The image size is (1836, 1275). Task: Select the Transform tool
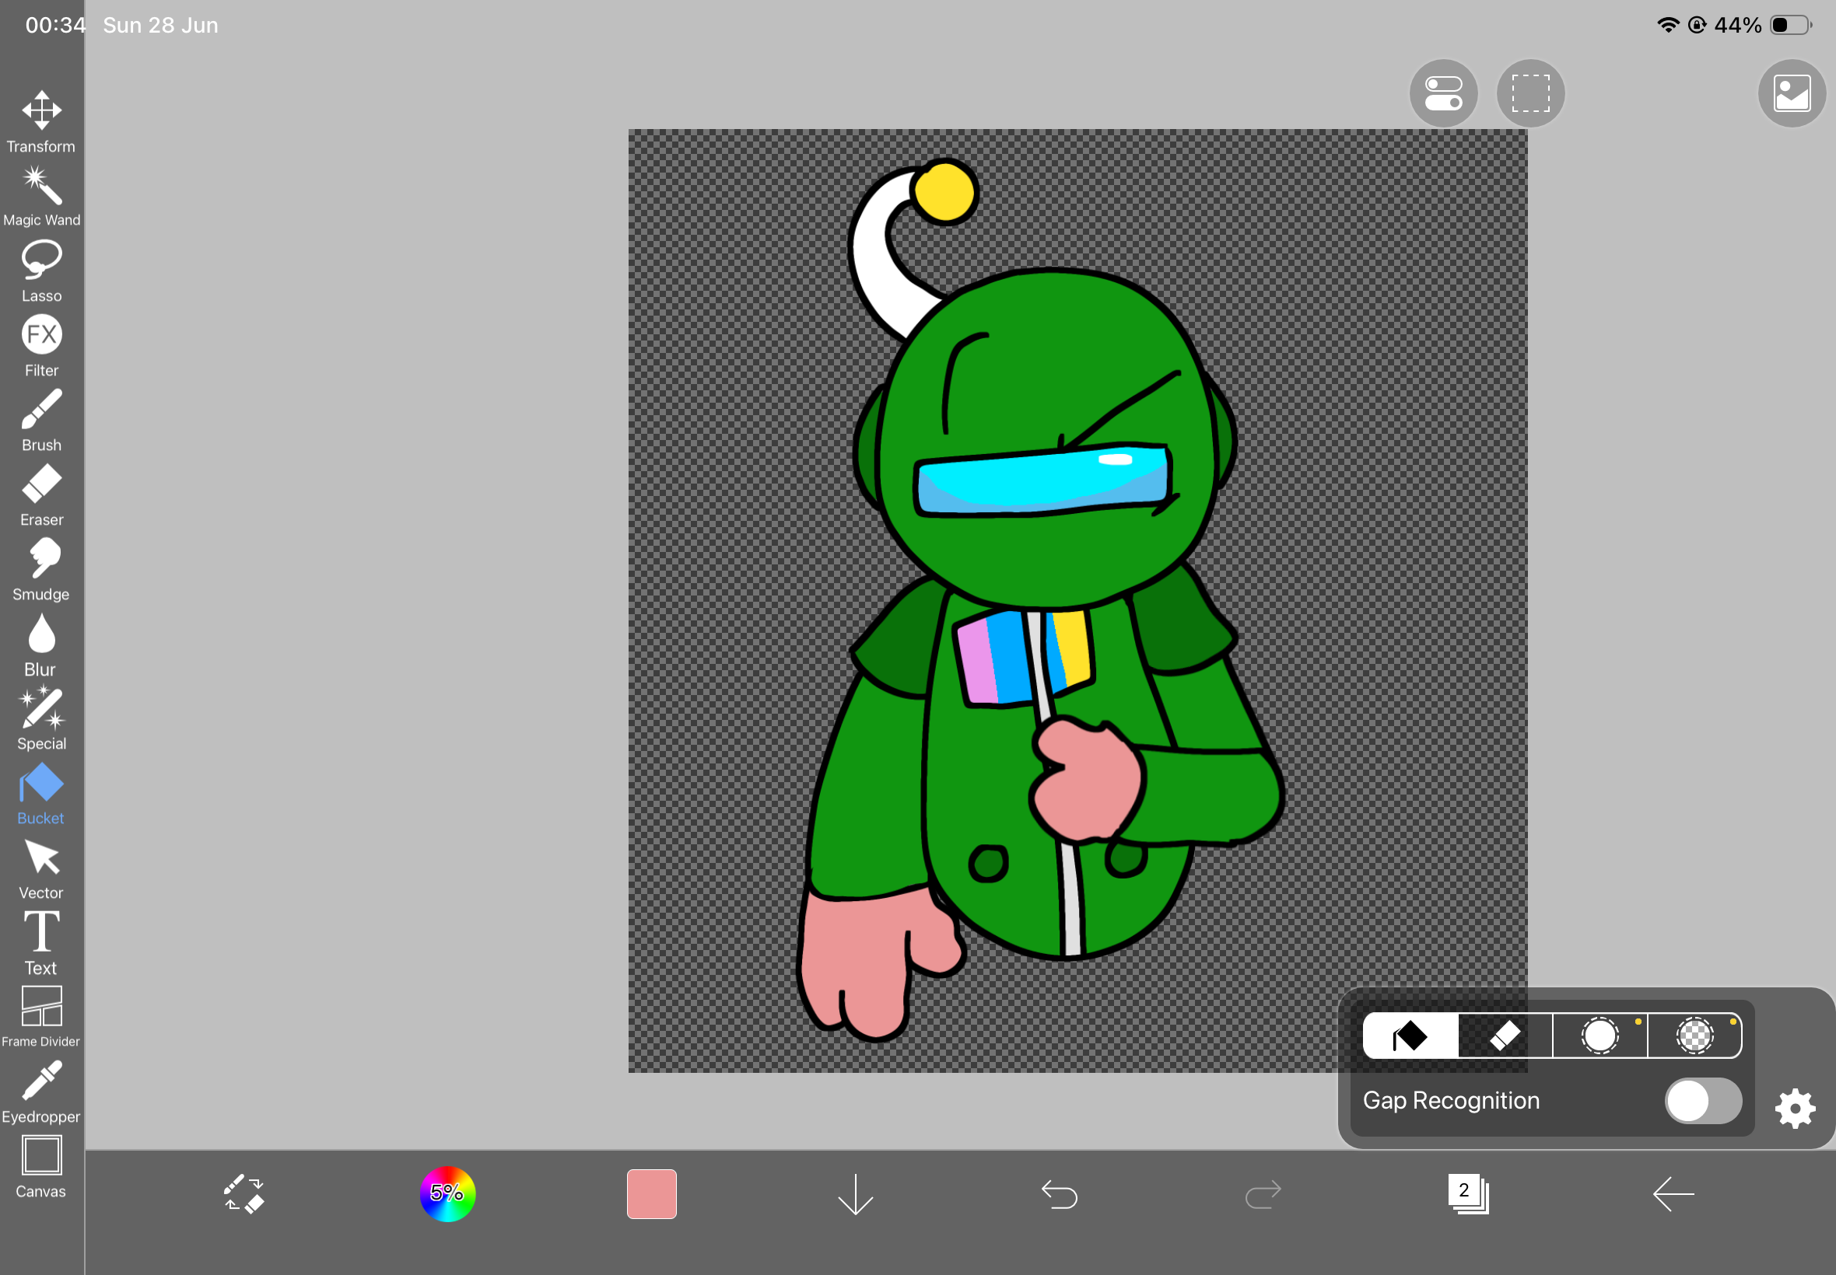pos(41,121)
